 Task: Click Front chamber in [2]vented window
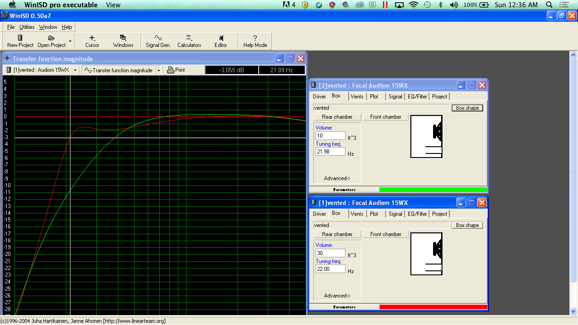(386, 117)
